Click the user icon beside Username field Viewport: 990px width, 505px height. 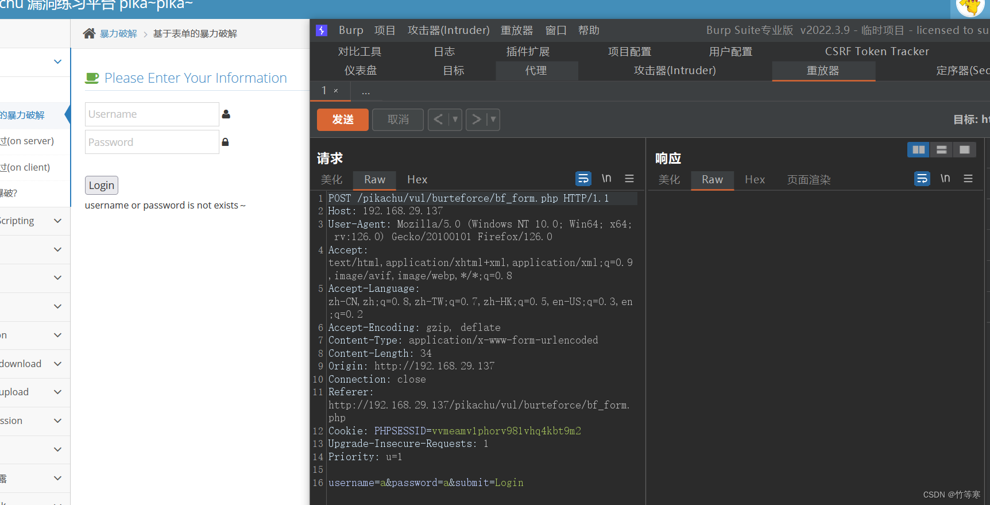[226, 114]
